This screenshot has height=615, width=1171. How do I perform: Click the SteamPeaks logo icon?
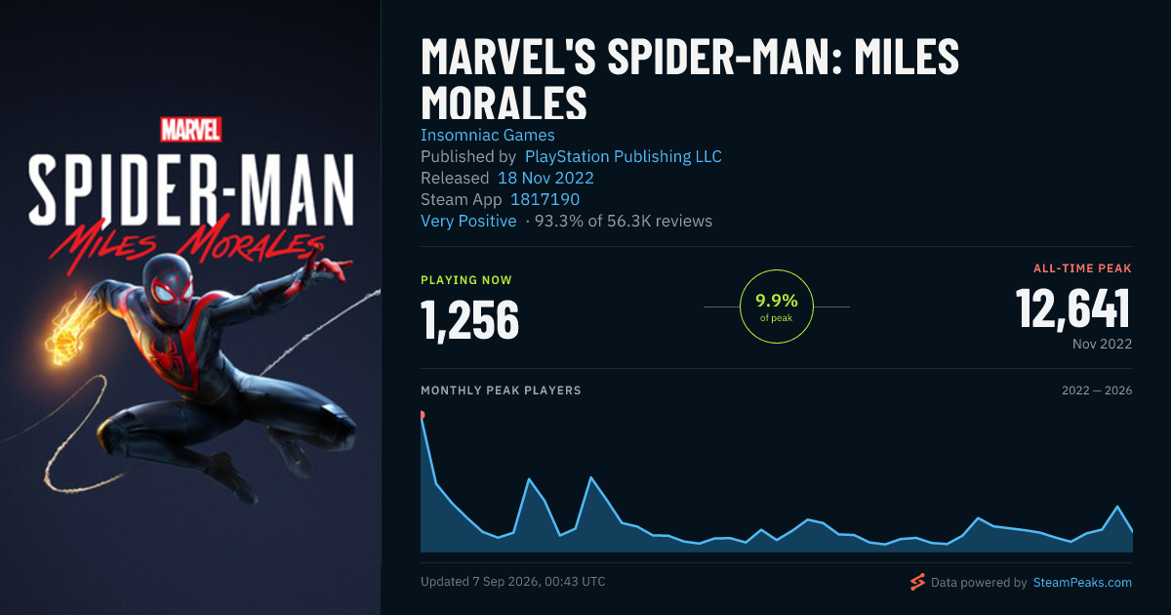917,582
